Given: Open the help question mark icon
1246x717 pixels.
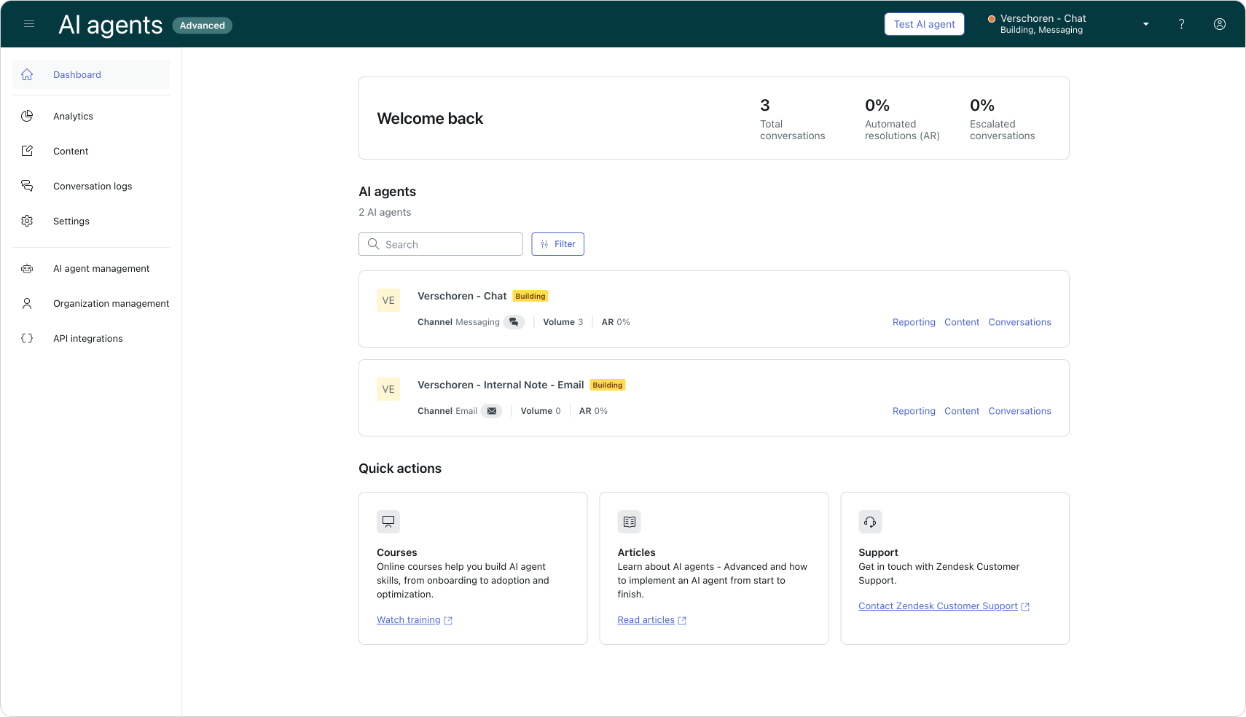Looking at the screenshot, I should click(1181, 24).
